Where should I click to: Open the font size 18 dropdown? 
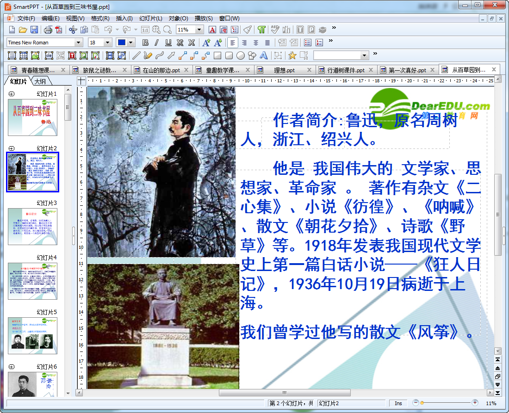[x=108, y=43]
